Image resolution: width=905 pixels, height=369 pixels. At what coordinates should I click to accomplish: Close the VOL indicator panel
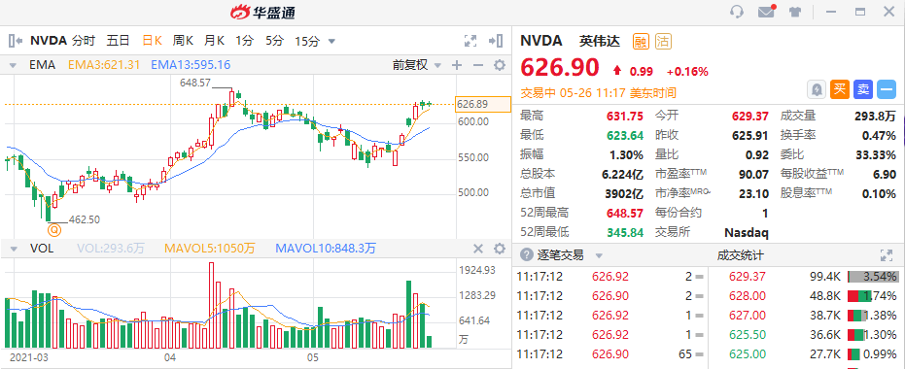(478, 249)
